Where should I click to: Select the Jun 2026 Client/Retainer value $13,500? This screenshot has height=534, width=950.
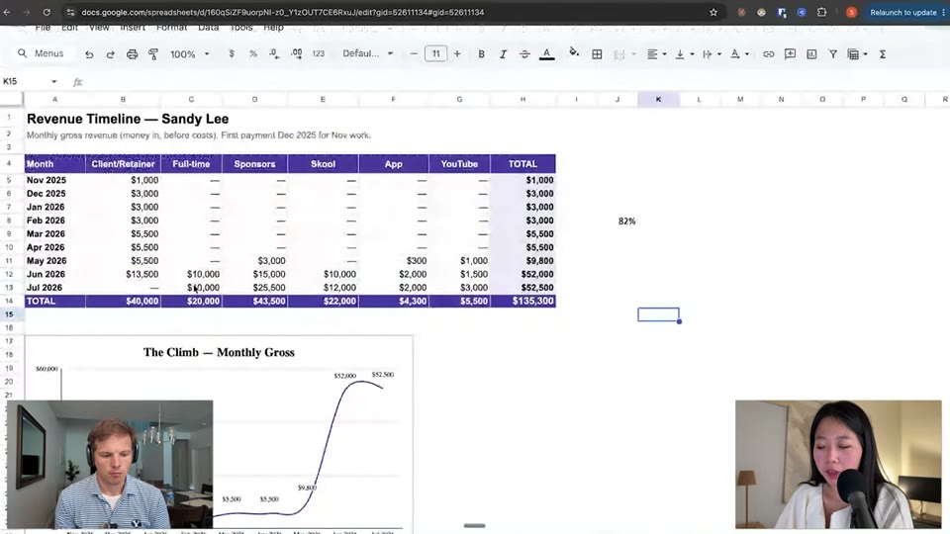click(x=123, y=274)
